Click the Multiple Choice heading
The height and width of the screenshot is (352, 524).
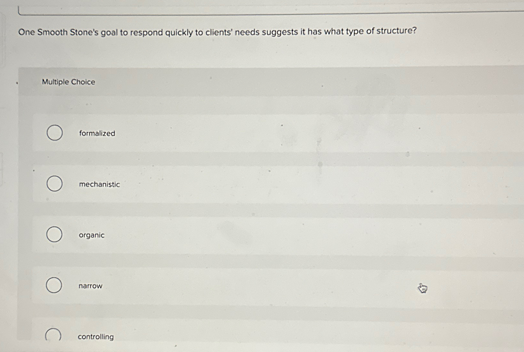[x=68, y=82]
